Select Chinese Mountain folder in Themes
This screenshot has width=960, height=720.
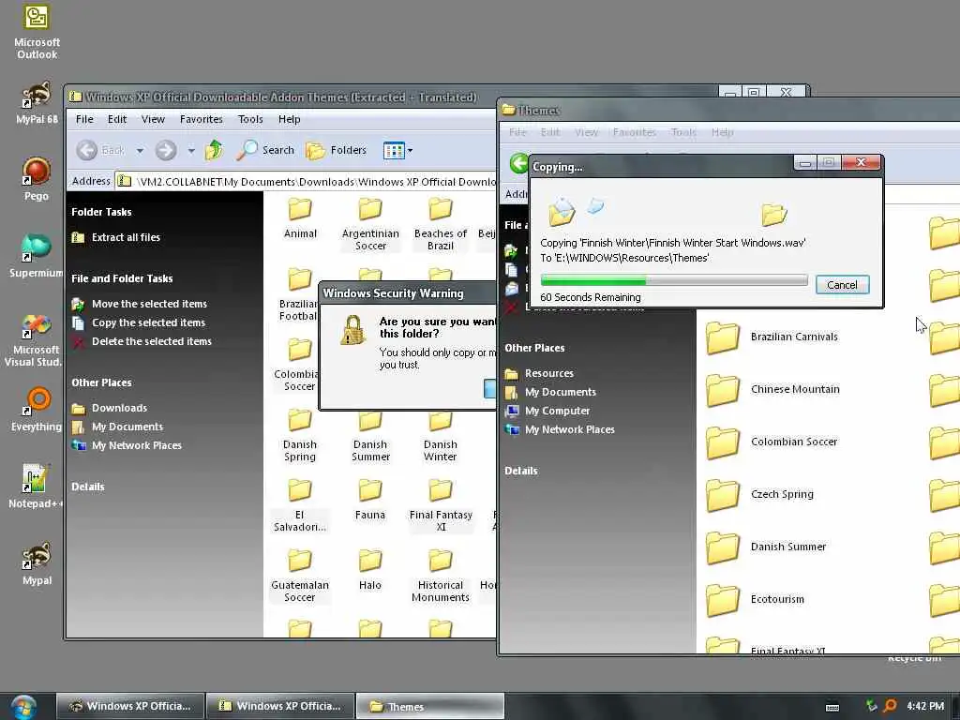point(772,389)
